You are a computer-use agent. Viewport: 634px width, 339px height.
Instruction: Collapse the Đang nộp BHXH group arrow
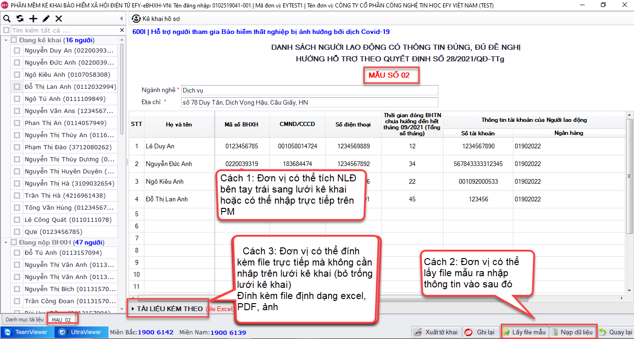[x=6, y=242]
